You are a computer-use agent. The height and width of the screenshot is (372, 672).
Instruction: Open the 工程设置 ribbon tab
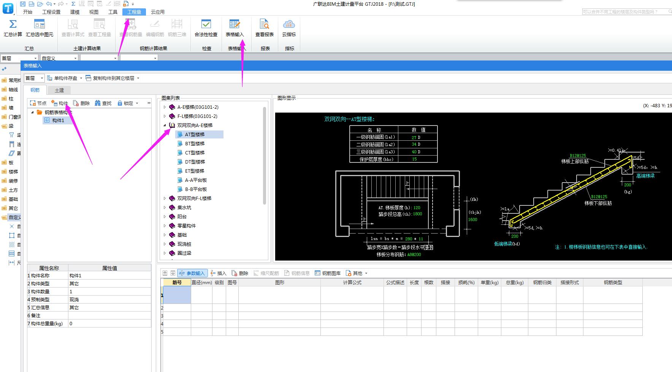tap(51, 12)
